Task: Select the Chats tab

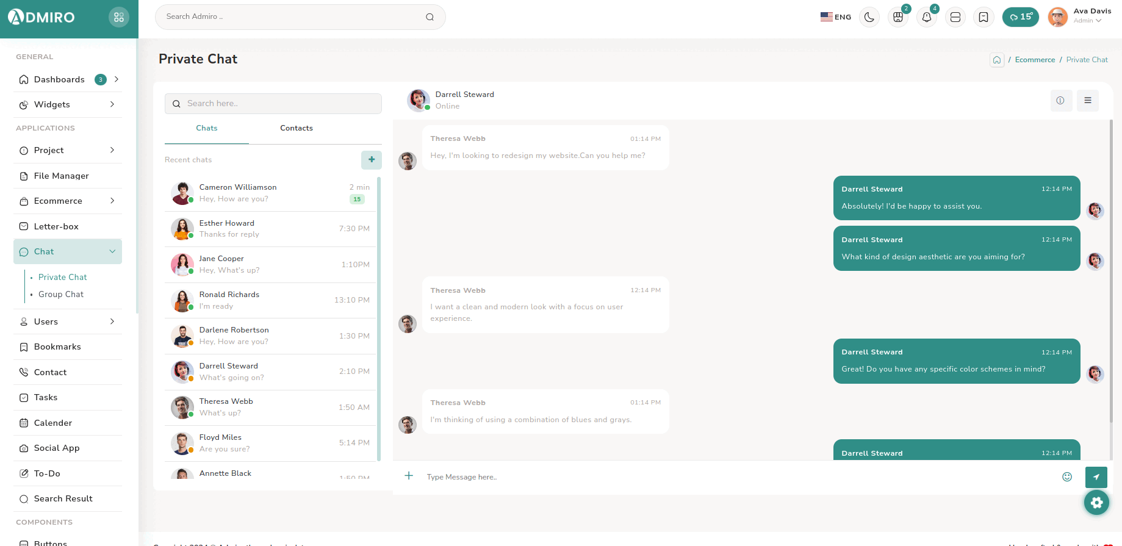Action: [207, 128]
